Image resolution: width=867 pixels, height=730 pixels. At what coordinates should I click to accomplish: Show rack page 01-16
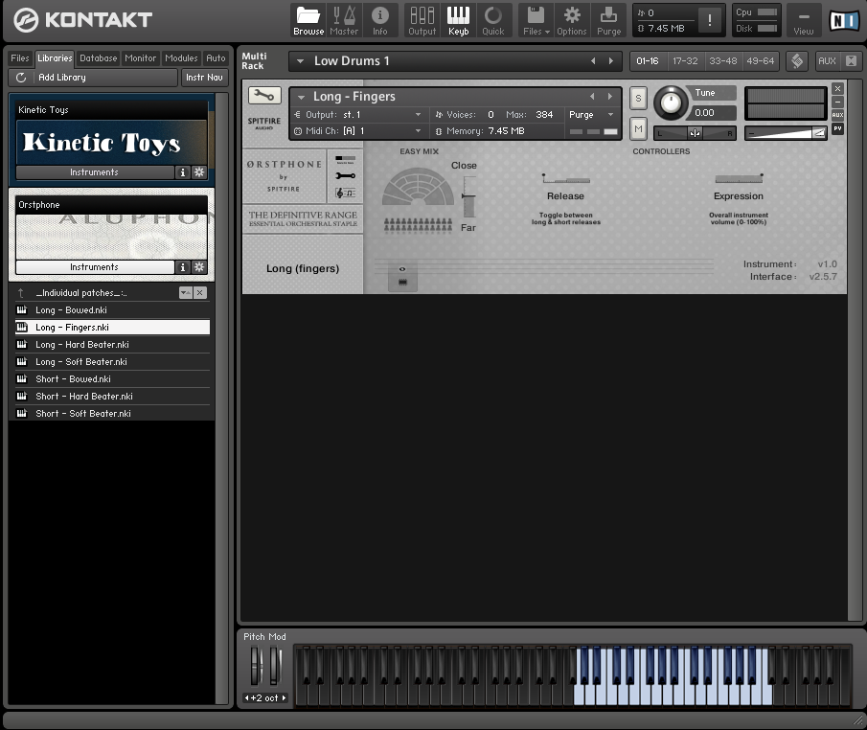648,61
